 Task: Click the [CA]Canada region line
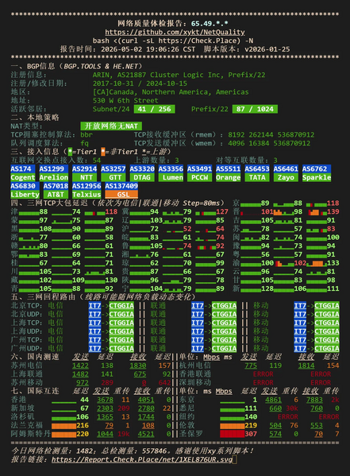[x=171, y=91]
